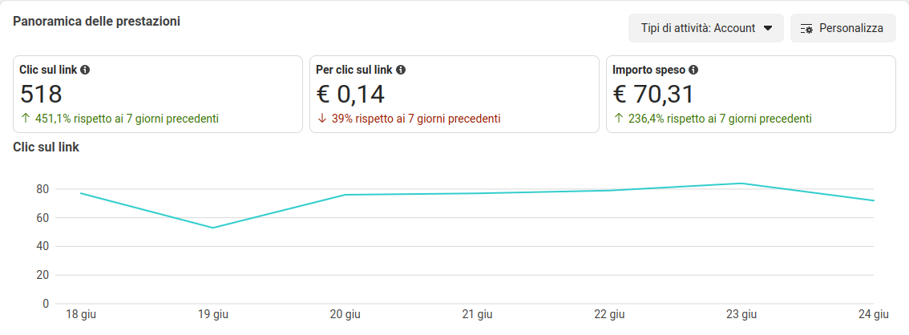909x335 pixels.
Task: Click the 19 giu low point on chart
Action: point(212,228)
